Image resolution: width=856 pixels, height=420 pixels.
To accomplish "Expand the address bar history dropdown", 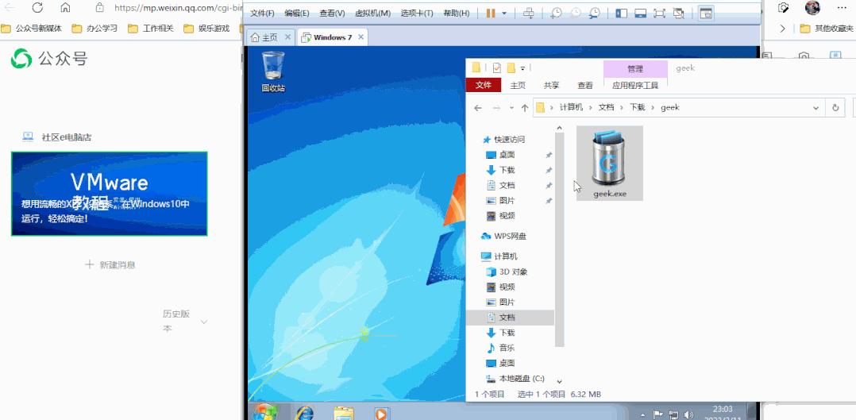I will tap(816, 108).
